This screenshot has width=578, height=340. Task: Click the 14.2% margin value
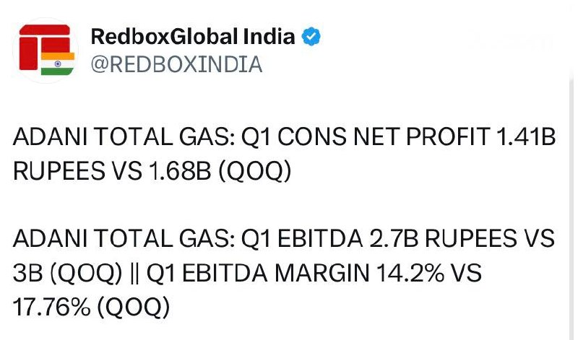click(x=410, y=274)
